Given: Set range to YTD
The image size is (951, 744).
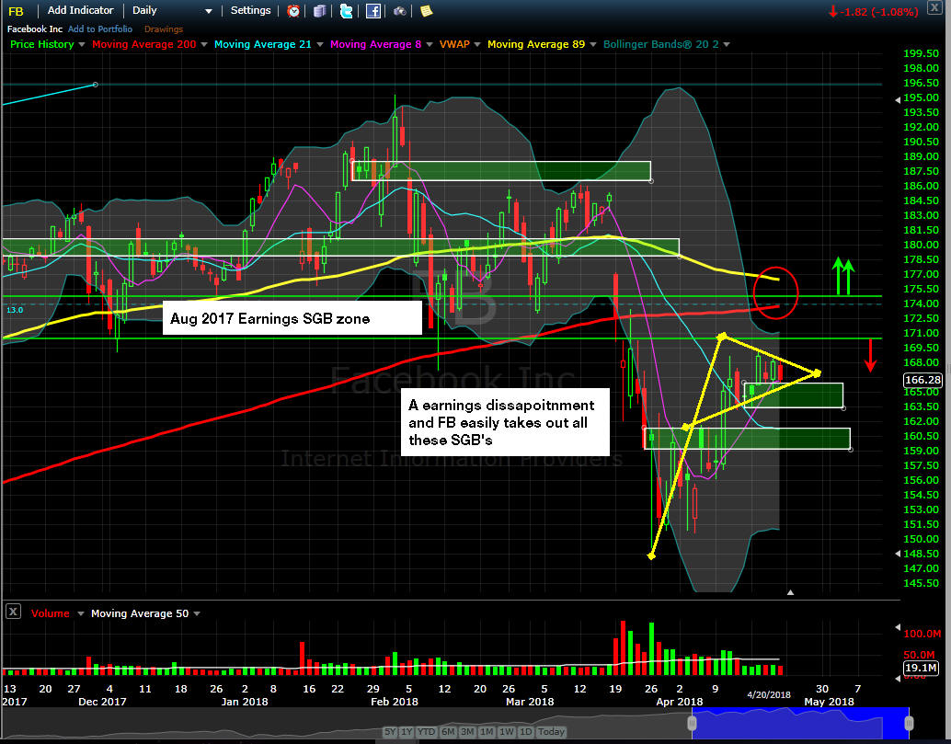Looking at the screenshot, I should click(x=427, y=732).
